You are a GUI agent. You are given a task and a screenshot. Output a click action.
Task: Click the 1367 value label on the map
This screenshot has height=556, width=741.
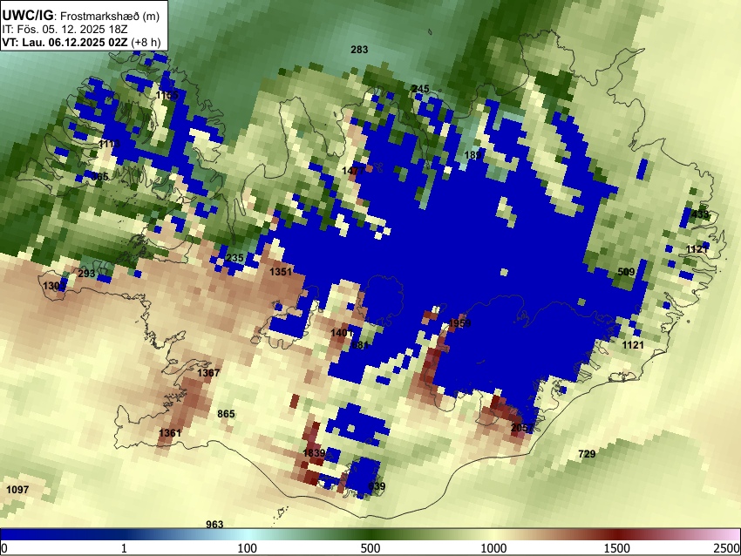(x=208, y=373)
